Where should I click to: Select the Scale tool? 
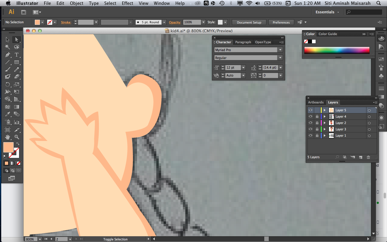17,84
